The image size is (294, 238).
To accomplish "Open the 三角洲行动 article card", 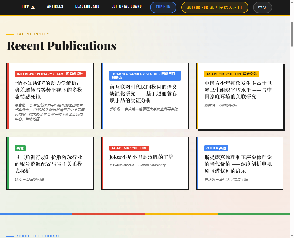I will pos(49,164).
